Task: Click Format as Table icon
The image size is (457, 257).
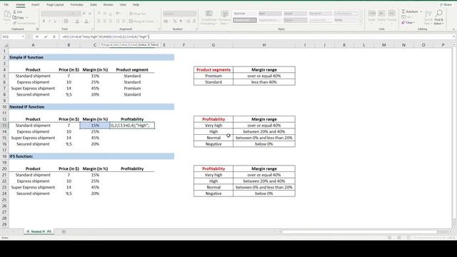Action: click(224, 17)
